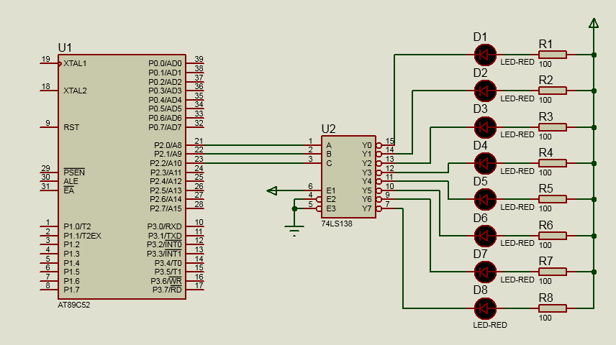616x345 pixels.
Task: Select resistor R1 body
Action: click(x=553, y=54)
